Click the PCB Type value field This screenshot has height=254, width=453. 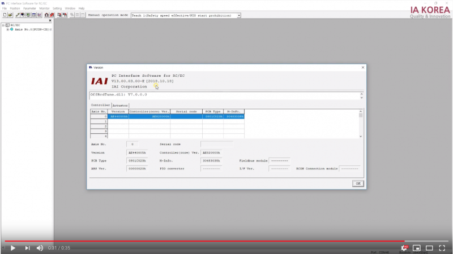[137, 161]
